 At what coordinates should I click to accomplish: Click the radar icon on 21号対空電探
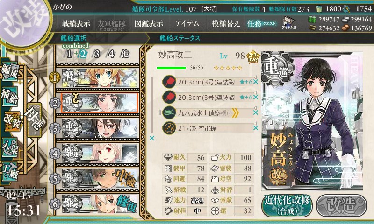pyautogui.click(x=169, y=128)
